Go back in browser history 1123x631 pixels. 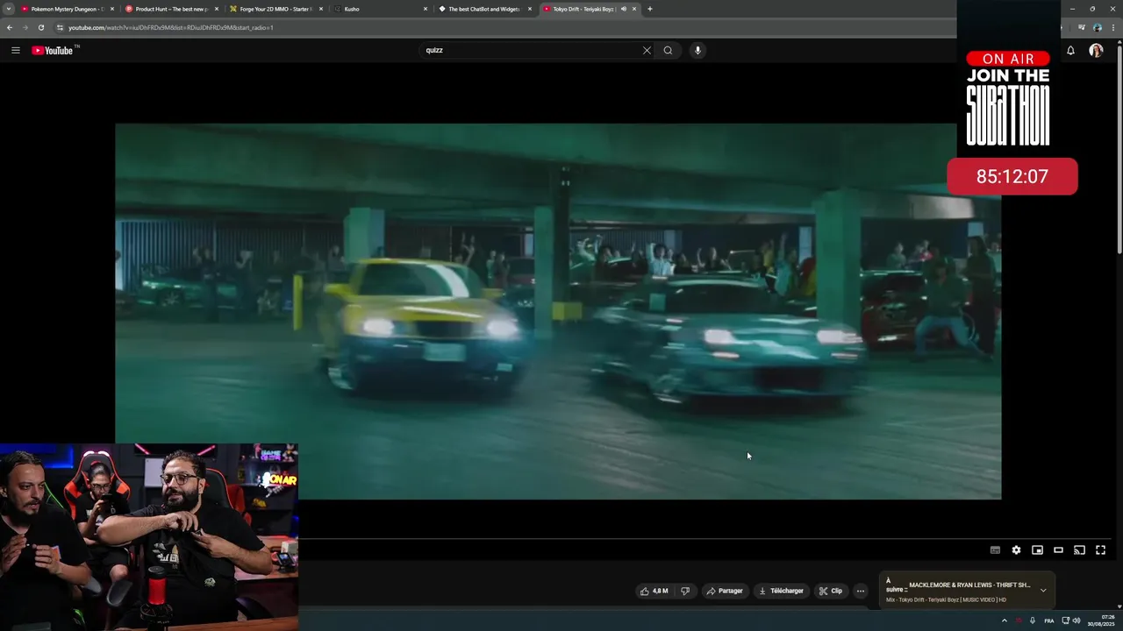tap(9, 27)
